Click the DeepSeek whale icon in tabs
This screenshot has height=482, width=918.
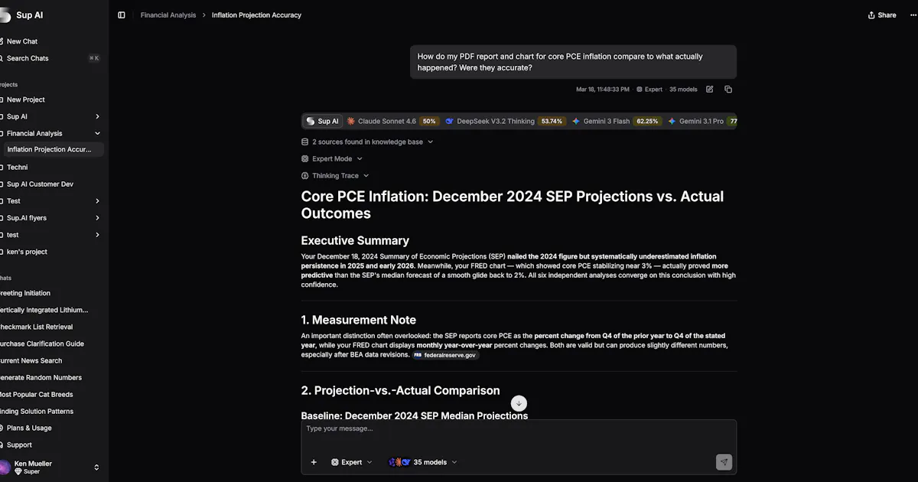point(450,121)
